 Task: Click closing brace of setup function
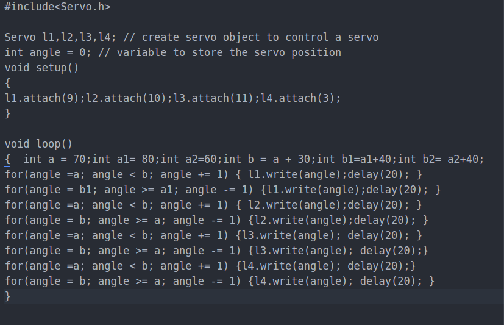(7, 113)
